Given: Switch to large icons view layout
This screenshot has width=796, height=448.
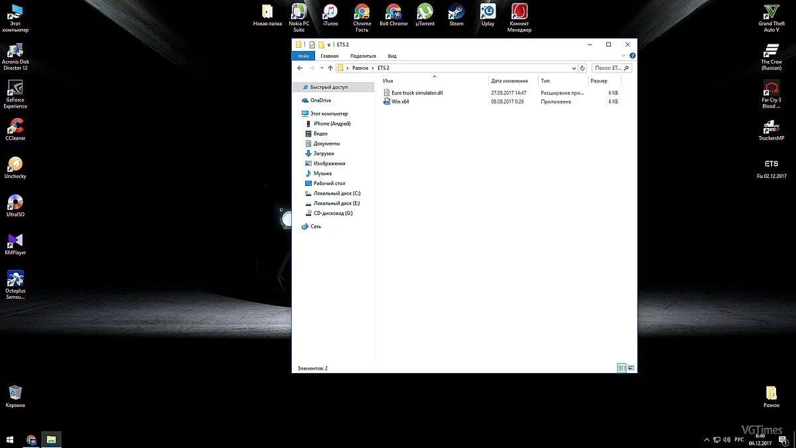Looking at the screenshot, I should coord(631,368).
